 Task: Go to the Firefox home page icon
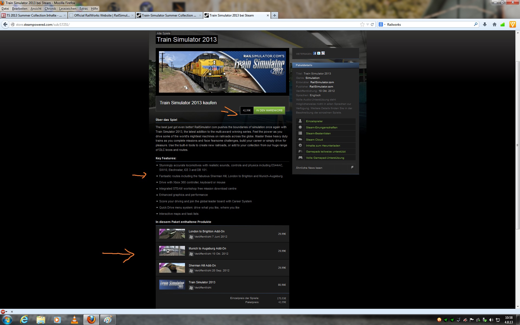(494, 24)
